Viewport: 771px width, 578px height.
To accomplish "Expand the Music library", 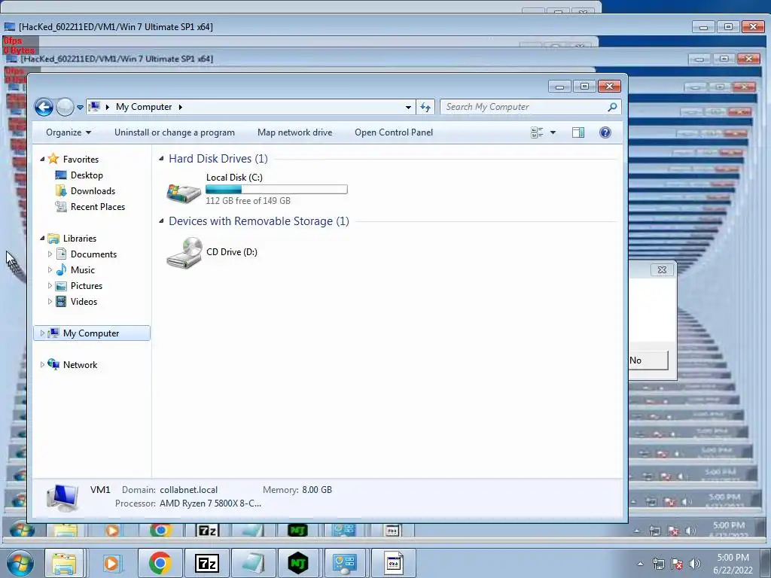I will 50,270.
